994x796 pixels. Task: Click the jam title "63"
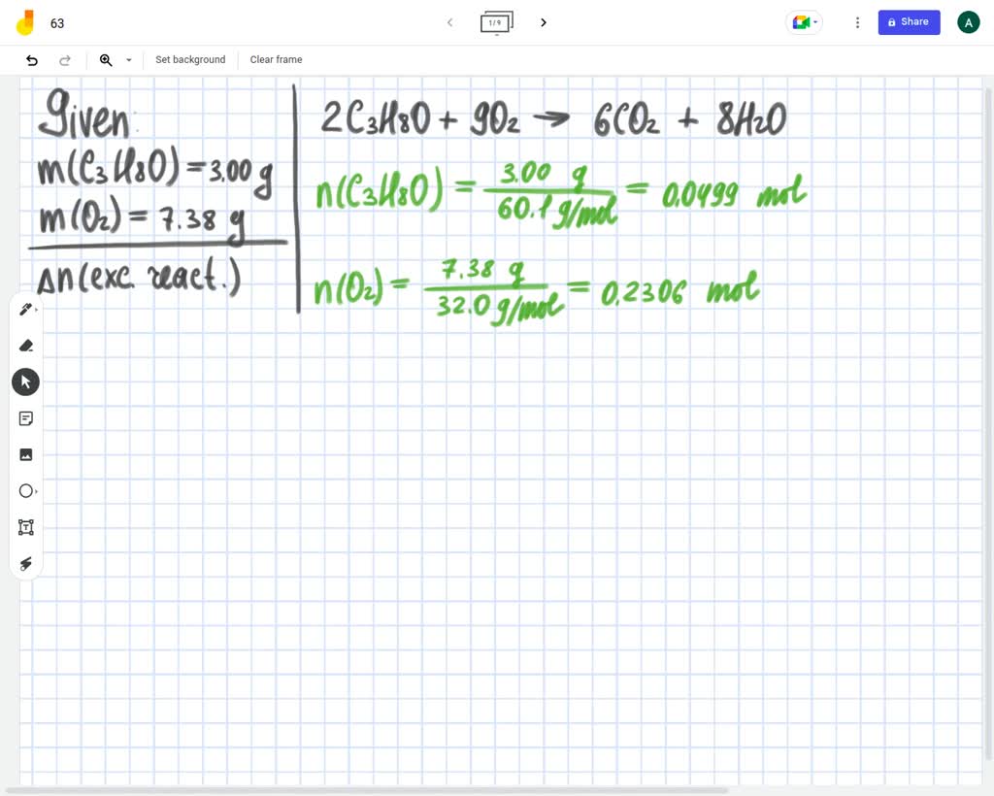[57, 23]
